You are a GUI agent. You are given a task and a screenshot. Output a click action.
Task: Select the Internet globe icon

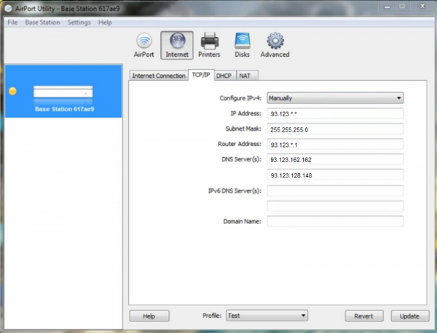pyautogui.click(x=177, y=45)
